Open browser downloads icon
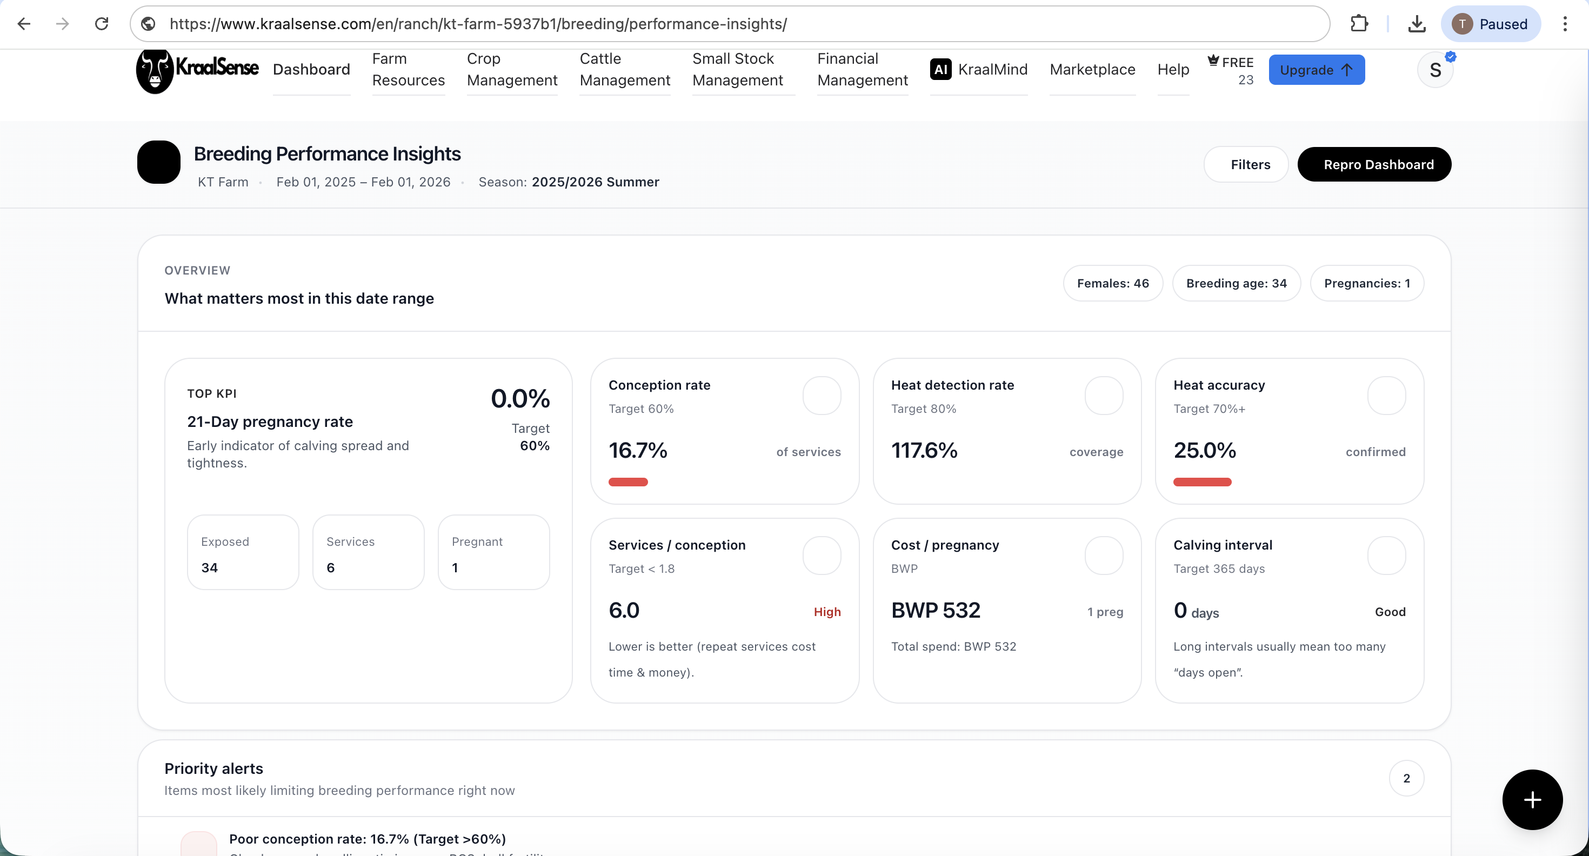Image resolution: width=1589 pixels, height=856 pixels. click(x=1417, y=23)
